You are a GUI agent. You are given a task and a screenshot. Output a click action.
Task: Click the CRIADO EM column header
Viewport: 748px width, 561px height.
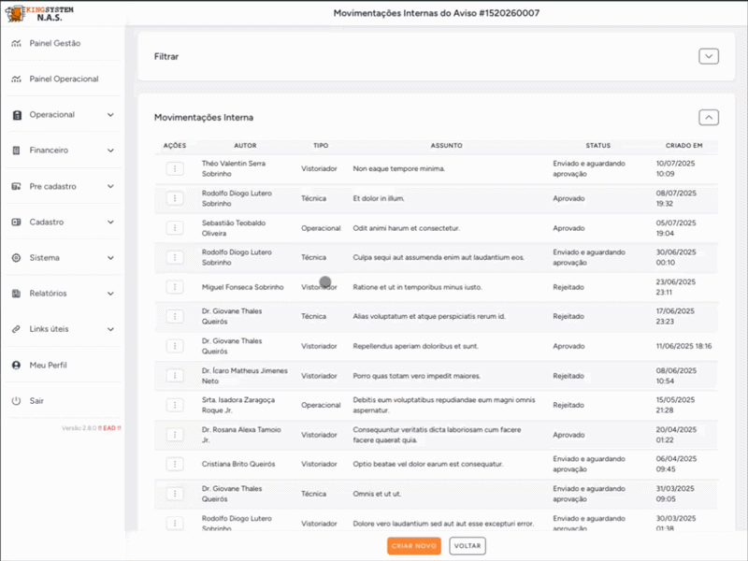[x=683, y=146]
